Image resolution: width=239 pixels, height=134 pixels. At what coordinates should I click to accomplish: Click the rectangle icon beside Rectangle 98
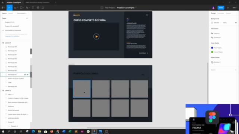[6, 47]
